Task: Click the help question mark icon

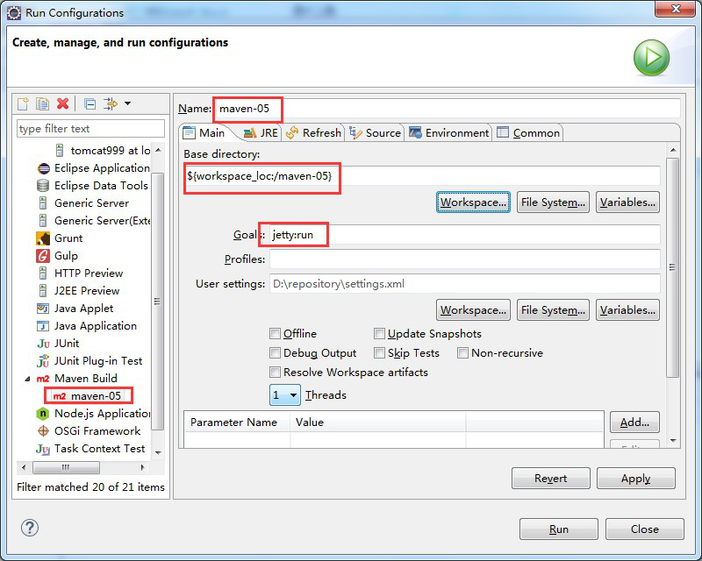Action: (x=30, y=528)
